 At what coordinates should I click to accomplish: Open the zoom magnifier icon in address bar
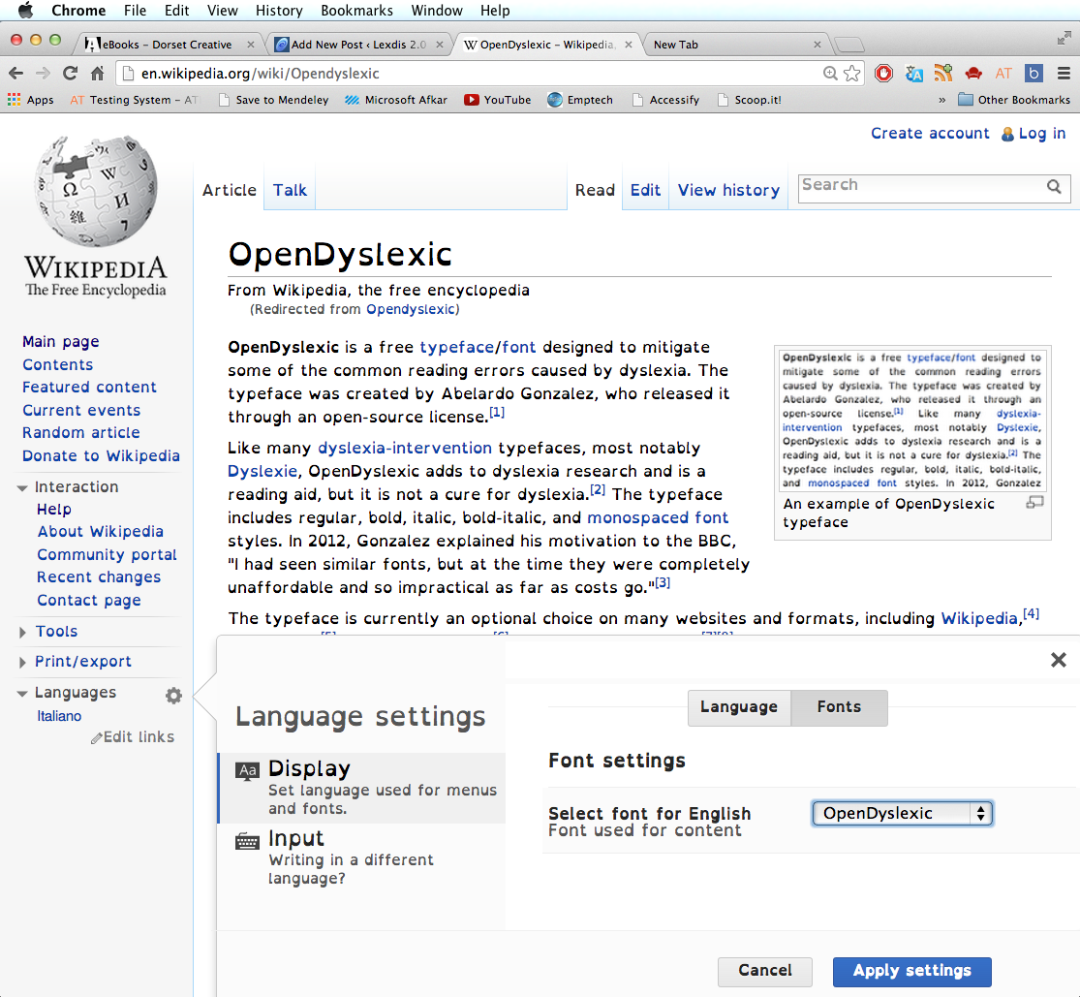[830, 73]
